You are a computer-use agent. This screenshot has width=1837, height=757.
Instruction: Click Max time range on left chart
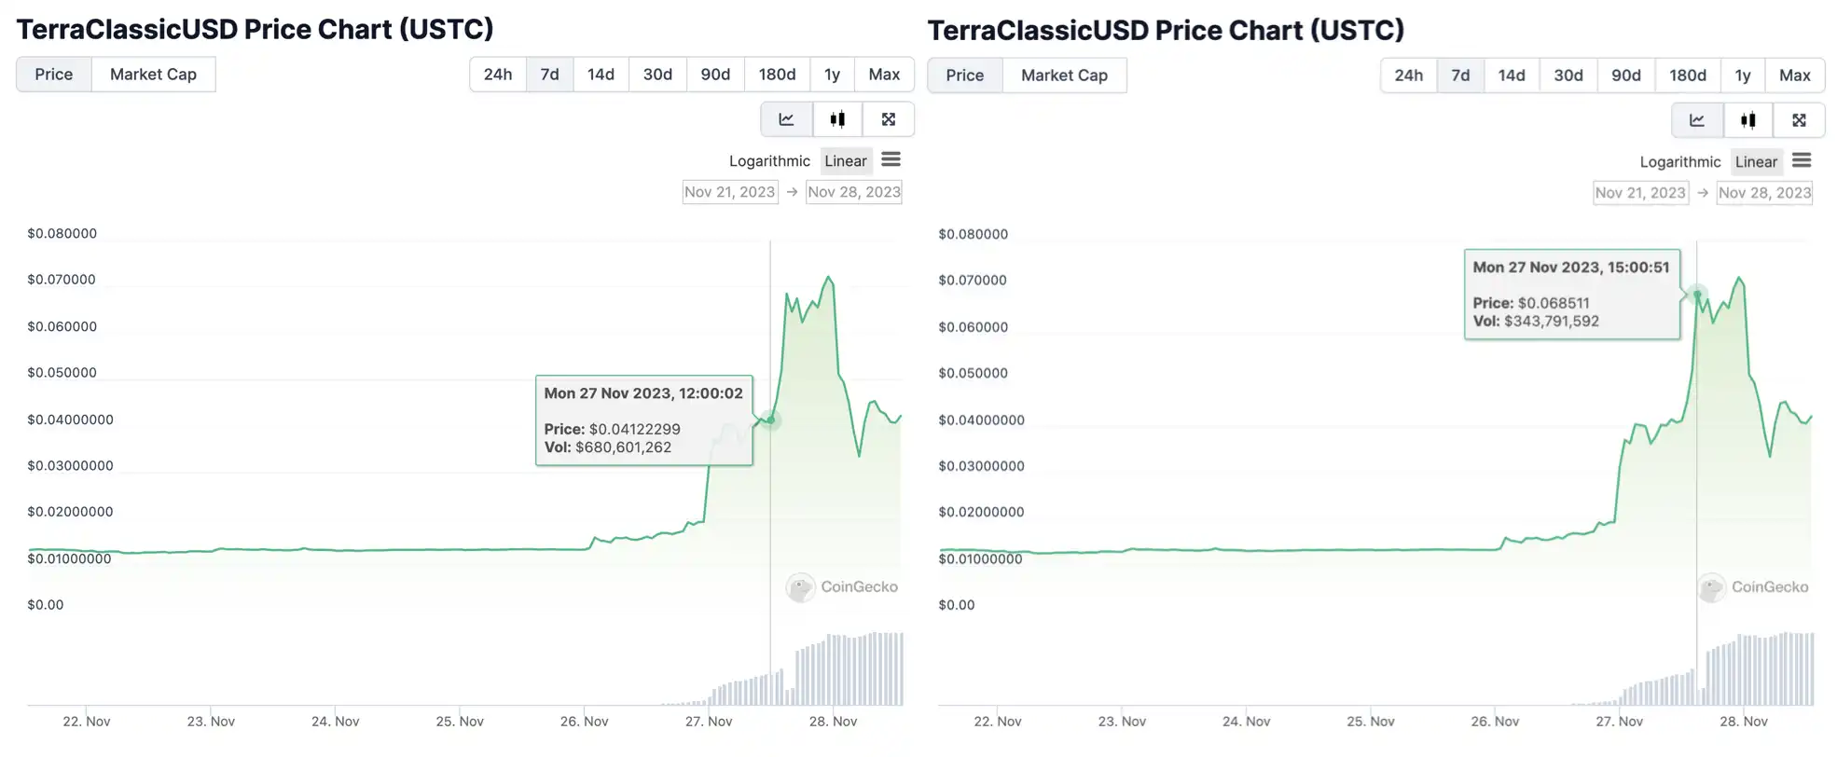(x=884, y=75)
